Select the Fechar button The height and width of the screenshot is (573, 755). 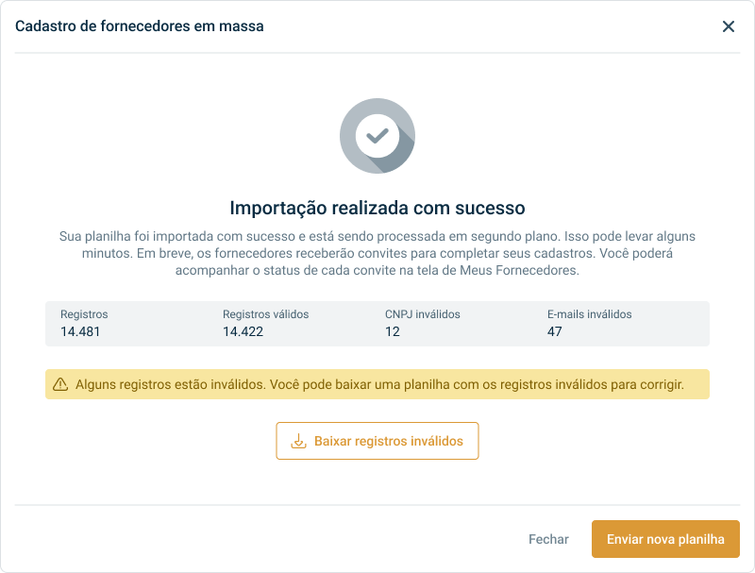[548, 539]
